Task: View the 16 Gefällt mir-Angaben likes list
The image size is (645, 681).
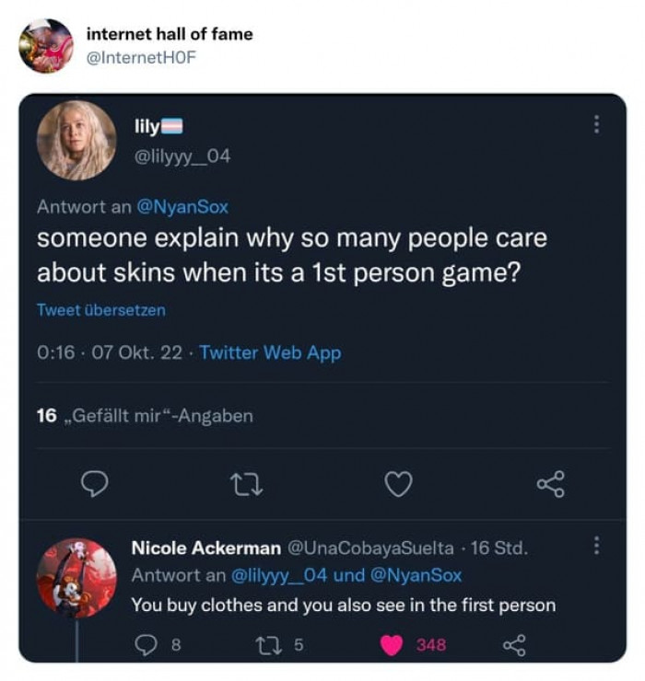Action: 145,416
